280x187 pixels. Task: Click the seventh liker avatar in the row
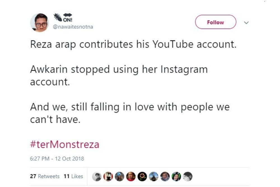pyautogui.click(x=165, y=176)
